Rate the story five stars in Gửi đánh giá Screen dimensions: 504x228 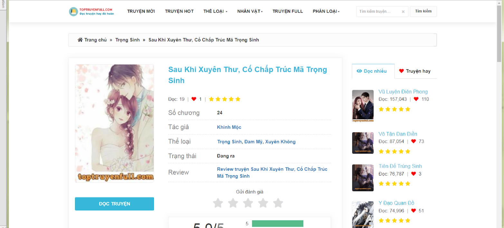[278, 203]
